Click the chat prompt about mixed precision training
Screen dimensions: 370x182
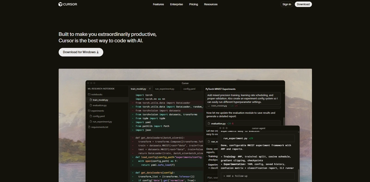[243, 99]
